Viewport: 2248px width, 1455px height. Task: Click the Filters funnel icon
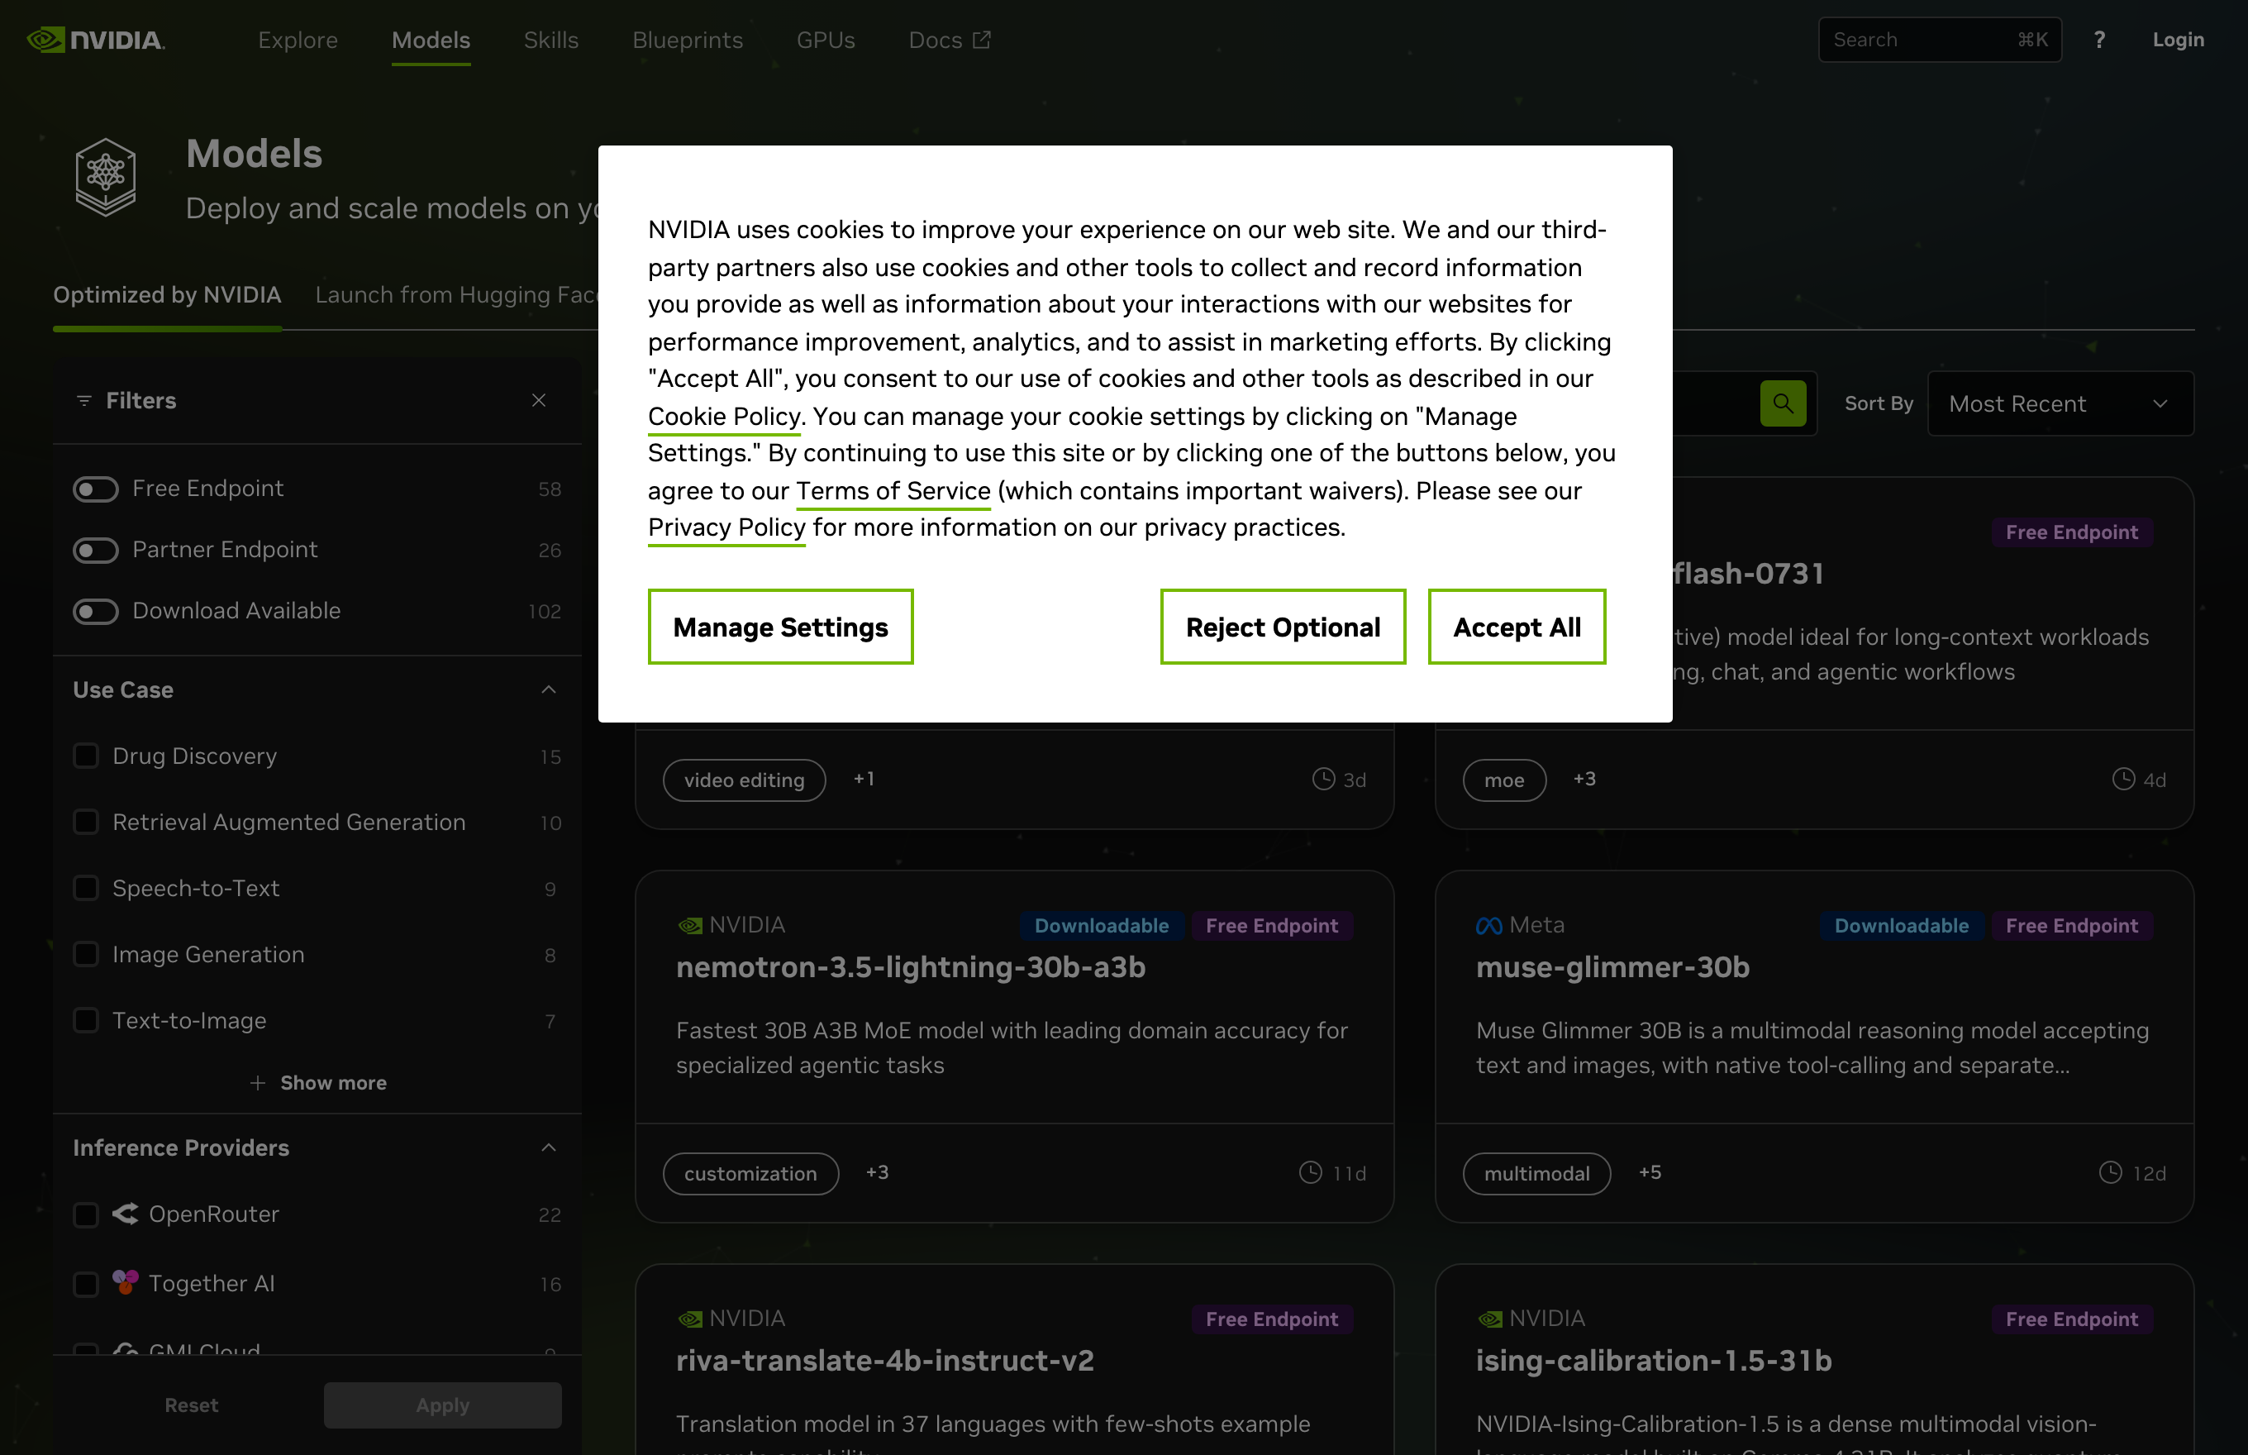click(84, 401)
